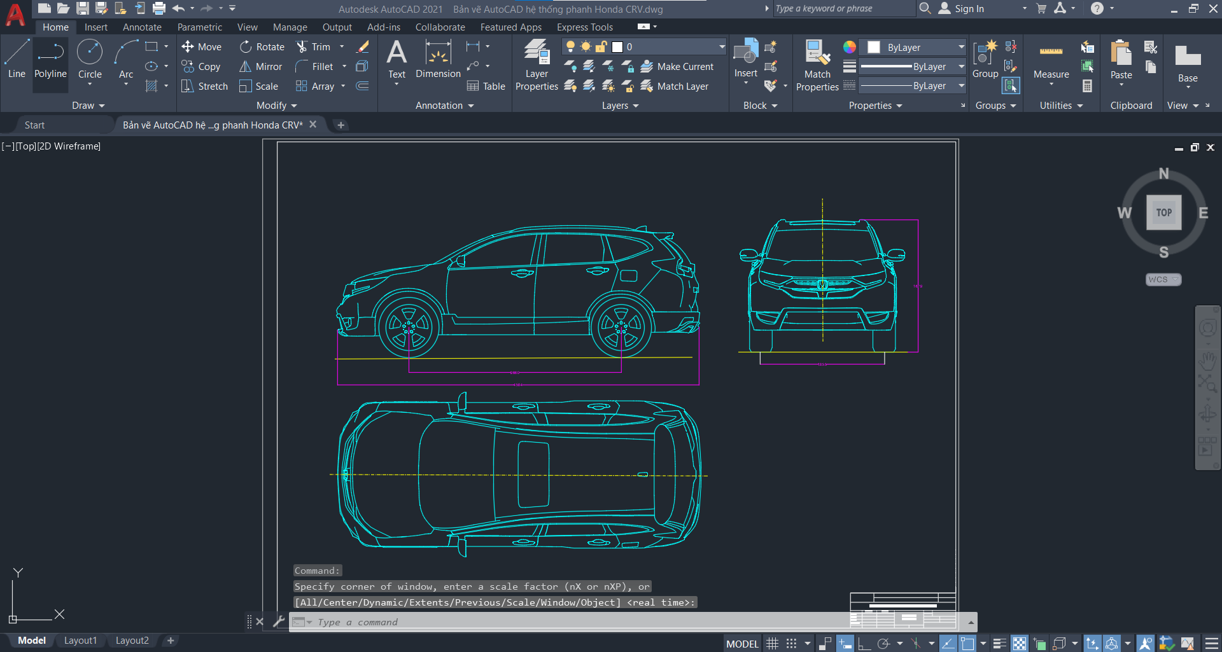Activate the Fillet command

(314, 66)
